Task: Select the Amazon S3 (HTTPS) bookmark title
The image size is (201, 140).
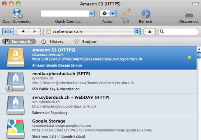Action: pyautogui.click(x=54, y=50)
